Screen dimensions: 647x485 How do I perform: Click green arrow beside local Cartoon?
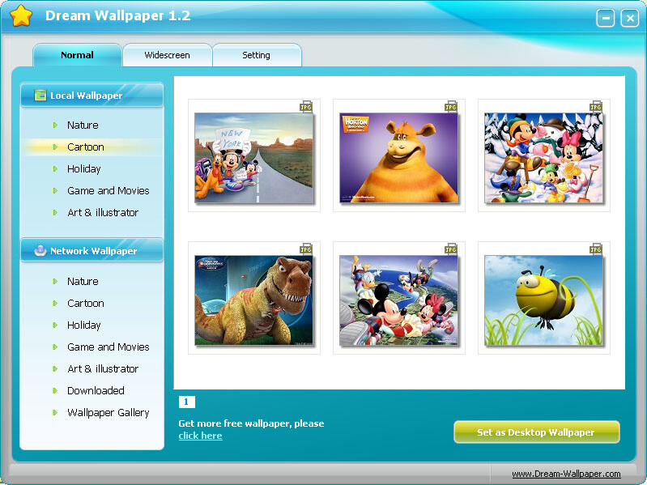(55, 147)
